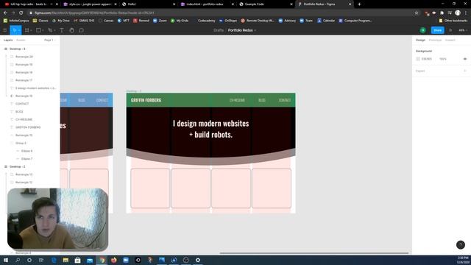Select the CONTACT text layer
471x265 pixels.
click(x=22, y=104)
